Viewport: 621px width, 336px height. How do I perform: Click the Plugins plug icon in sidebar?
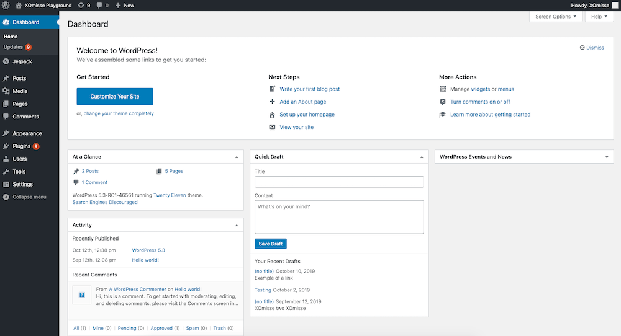pyautogui.click(x=6, y=146)
